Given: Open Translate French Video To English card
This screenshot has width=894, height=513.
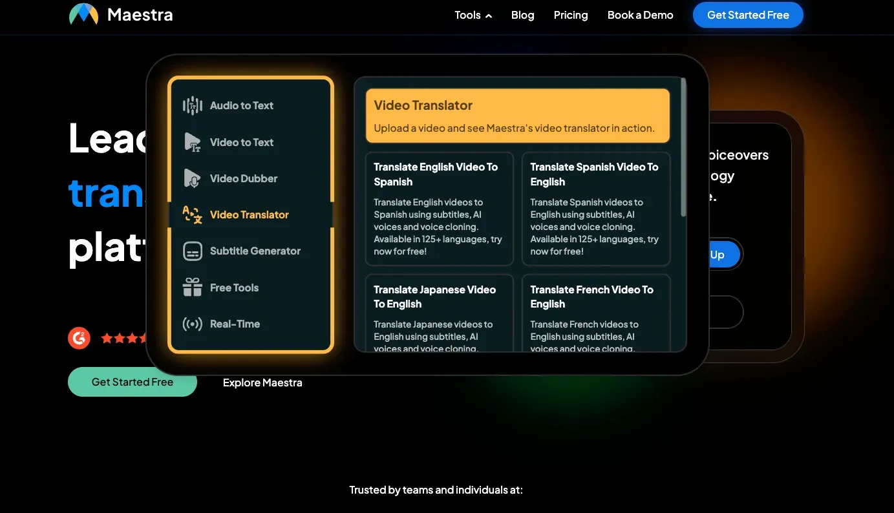Looking at the screenshot, I should coord(596,313).
